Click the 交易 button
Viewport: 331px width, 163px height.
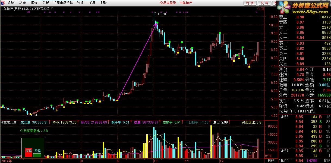point(264,3)
